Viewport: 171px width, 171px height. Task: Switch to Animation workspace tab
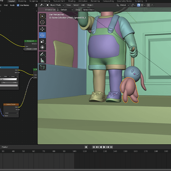click(83, 1)
